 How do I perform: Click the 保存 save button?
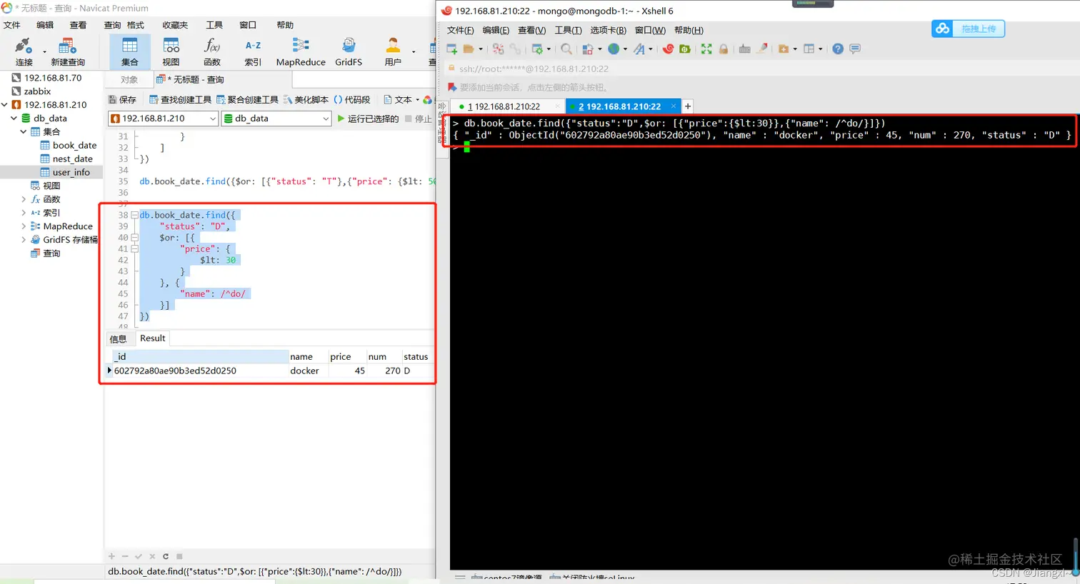pyautogui.click(x=122, y=100)
